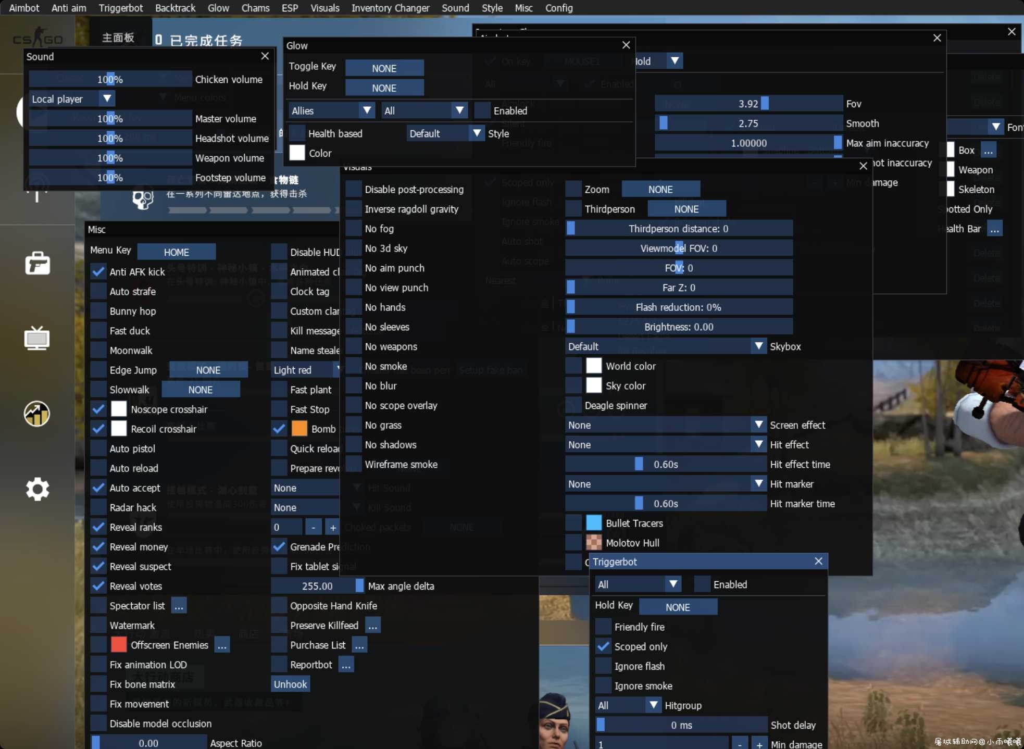
Task: Uncheck Scoped only in Triggerbot
Action: [603, 647]
